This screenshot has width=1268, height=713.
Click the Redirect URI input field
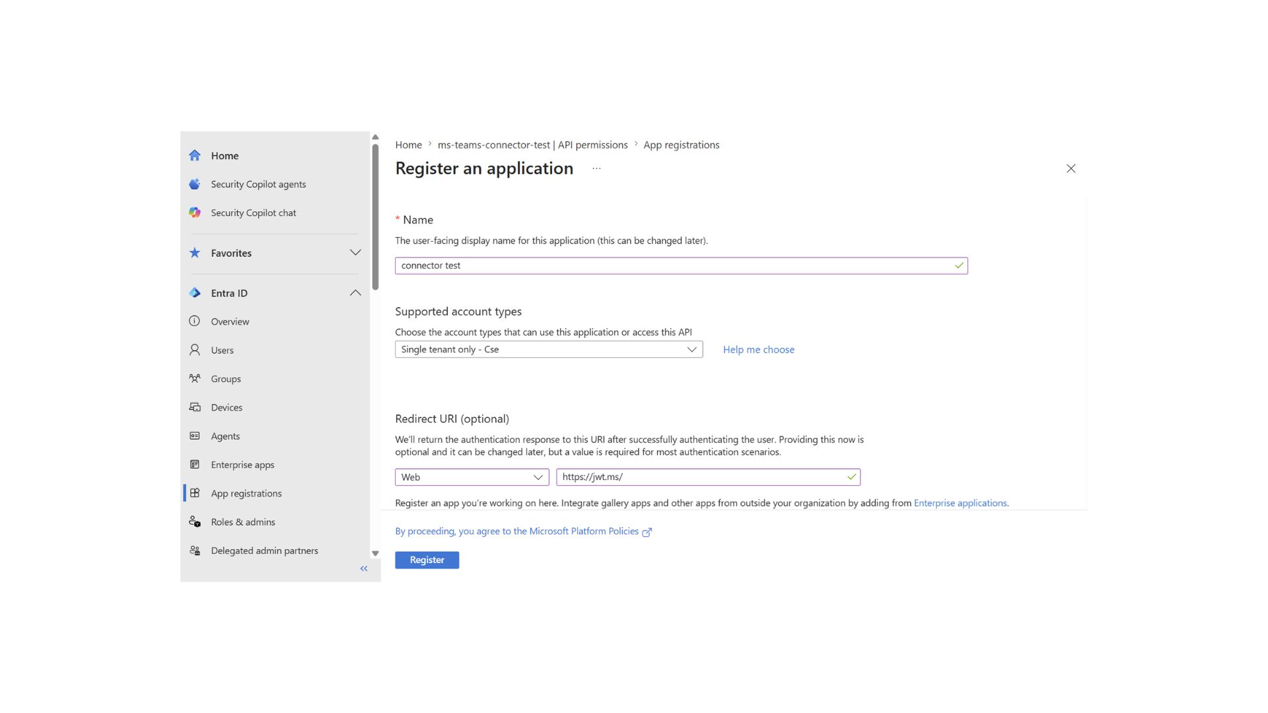pyautogui.click(x=708, y=477)
